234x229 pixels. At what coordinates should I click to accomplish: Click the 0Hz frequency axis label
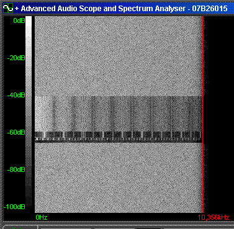coord(42,217)
